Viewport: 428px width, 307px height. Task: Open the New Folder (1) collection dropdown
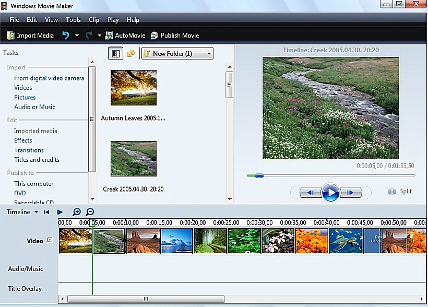177,53
